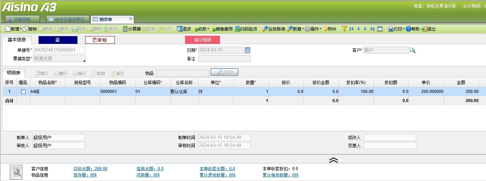Close the 销货单 tab
Screen dimensions: 486x181
[131, 19]
